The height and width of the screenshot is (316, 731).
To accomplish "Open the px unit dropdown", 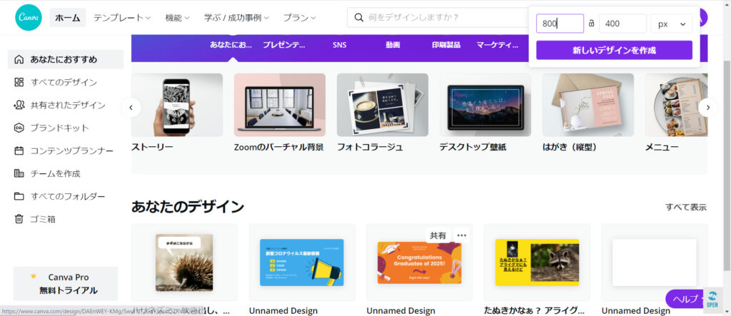I will [x=671, y=24].
